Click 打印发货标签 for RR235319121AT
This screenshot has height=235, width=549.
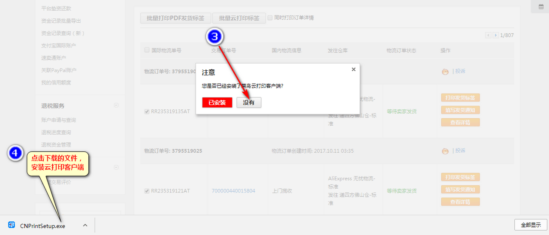click(x=460, y=177)
